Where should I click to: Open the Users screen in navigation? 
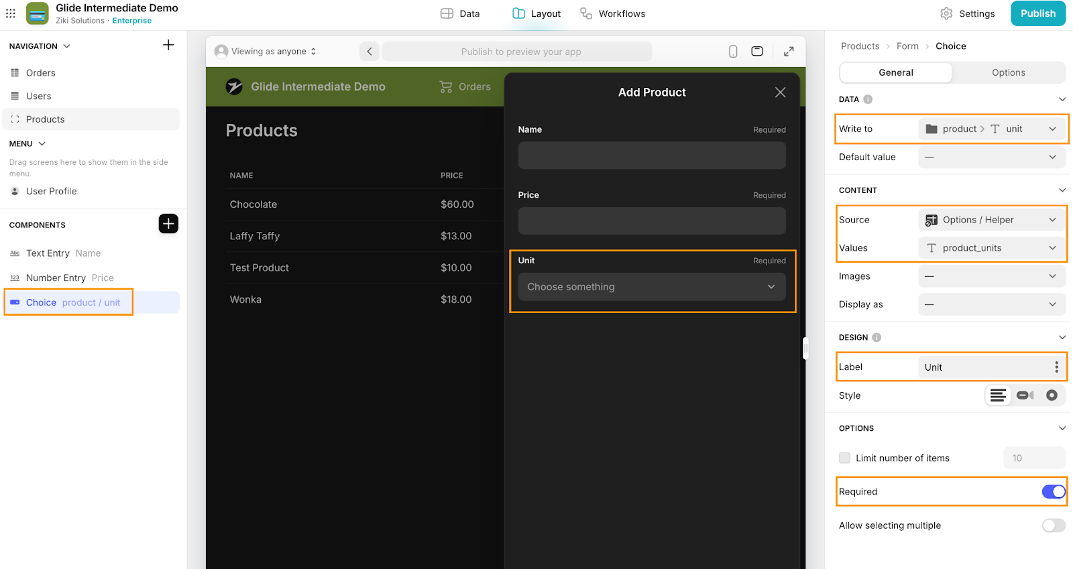point(92,97)
